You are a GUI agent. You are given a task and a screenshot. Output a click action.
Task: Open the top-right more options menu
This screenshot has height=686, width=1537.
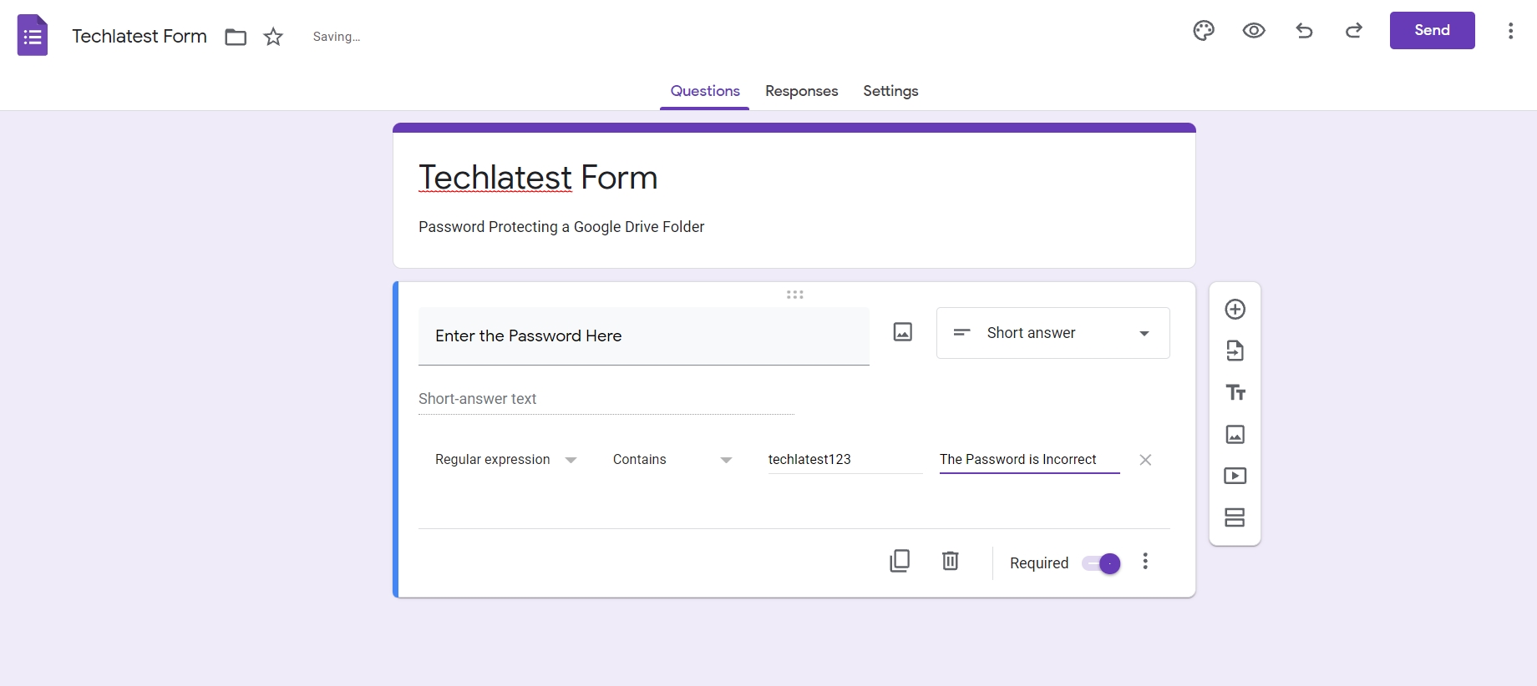pyautogui.click(x=1510, y=31)
